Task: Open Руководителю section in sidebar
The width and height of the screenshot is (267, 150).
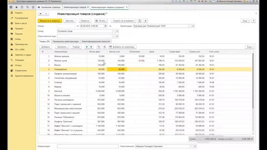Action: 21,18
